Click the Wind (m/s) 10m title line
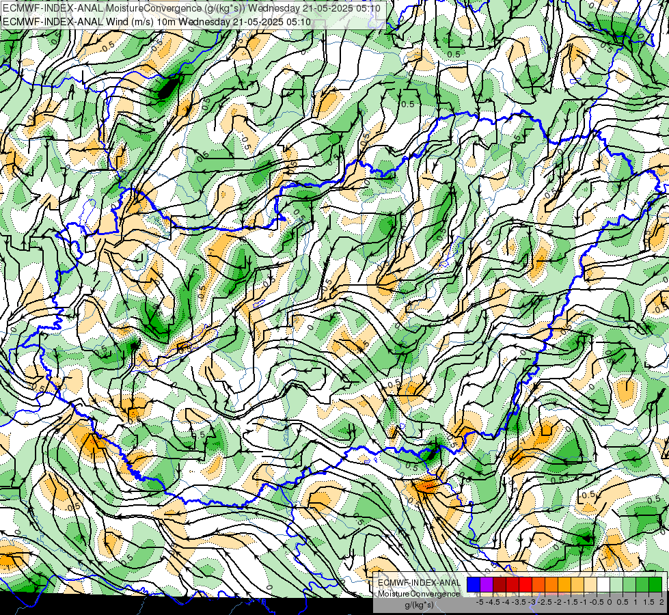Image resolution: width=669 pixels, height=615 pixels. click(156, 22)
